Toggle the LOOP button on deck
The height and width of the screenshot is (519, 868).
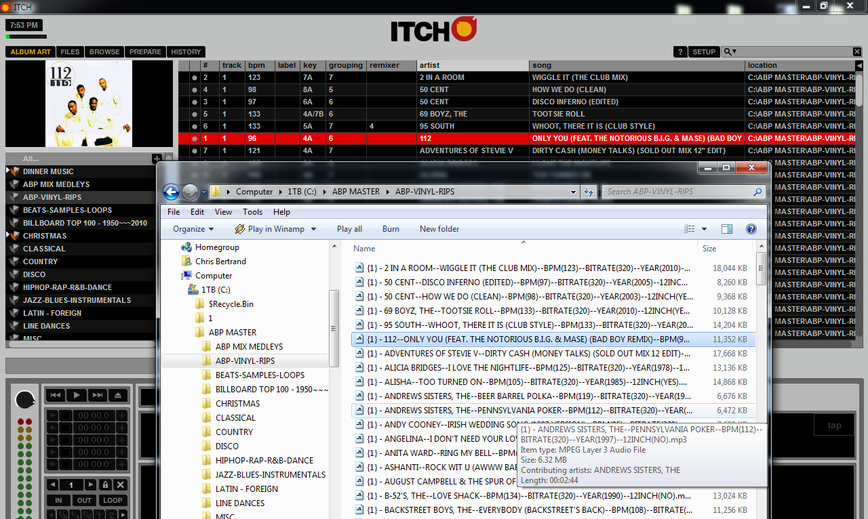click(x=113, y=501)
